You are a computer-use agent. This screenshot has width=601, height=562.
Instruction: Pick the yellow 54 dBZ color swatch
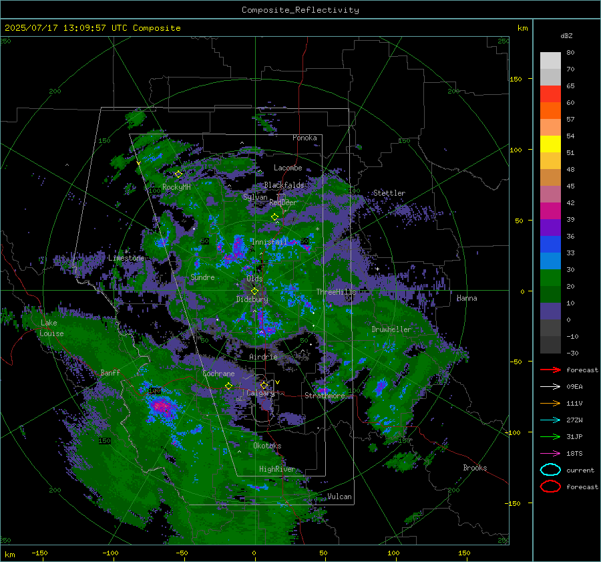[x=550, y=144]
